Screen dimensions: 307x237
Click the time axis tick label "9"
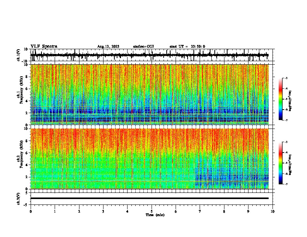(x=248, y=211)
